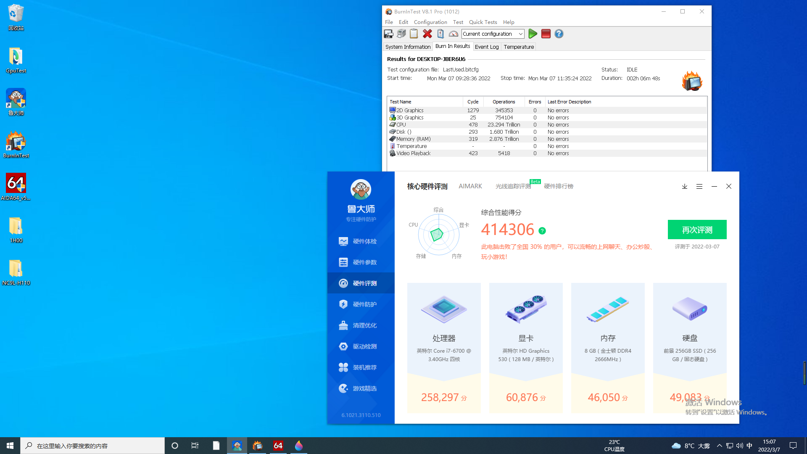Open the Ludashi hamburger menu icon

click(x=699, y=186)
